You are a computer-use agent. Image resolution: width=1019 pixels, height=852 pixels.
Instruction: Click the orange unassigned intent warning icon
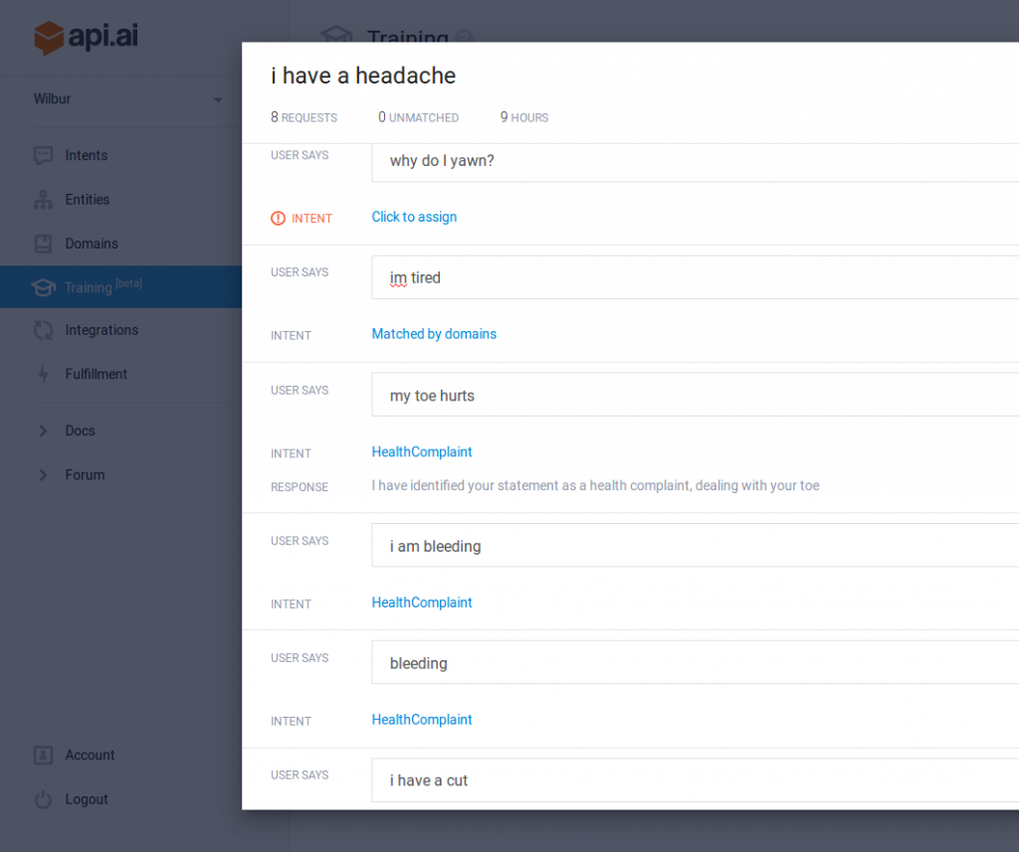278,219
